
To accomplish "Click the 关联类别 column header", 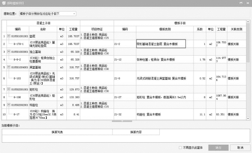I will coord(236,29).
